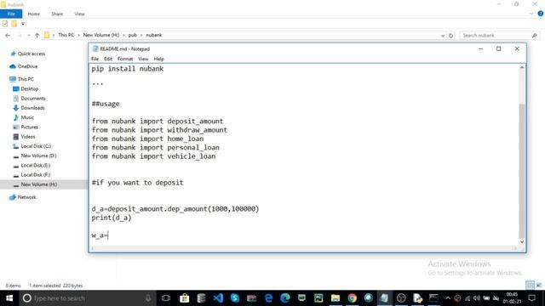Click 'print(d_a)' line in Notepad
The width and height of the screenshot is (545, 306).
[x=112, y=218]
